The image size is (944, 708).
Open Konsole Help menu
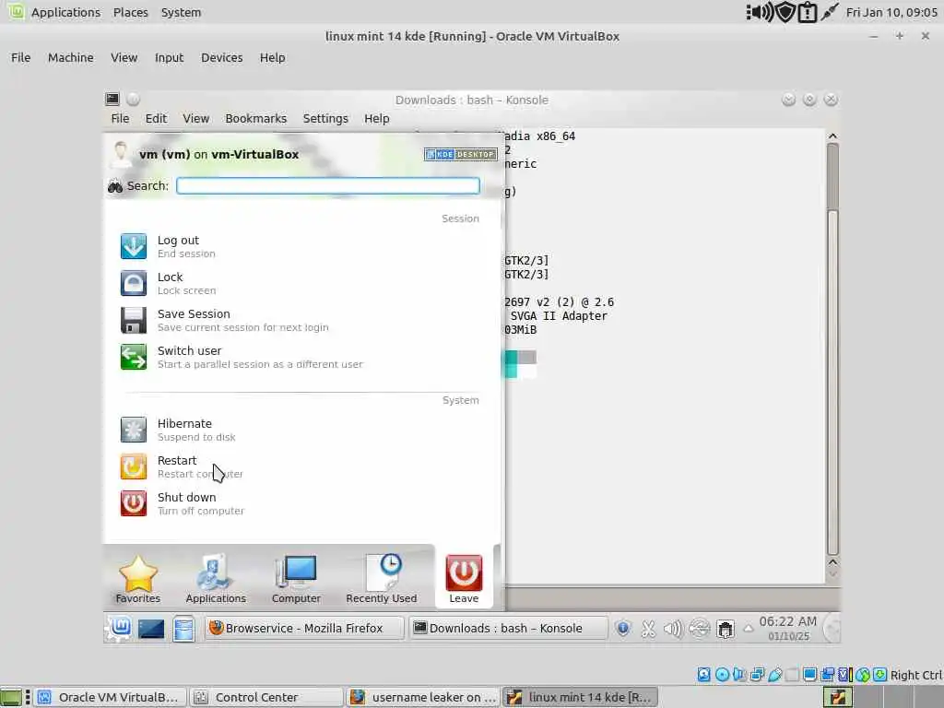click(376, 119)
